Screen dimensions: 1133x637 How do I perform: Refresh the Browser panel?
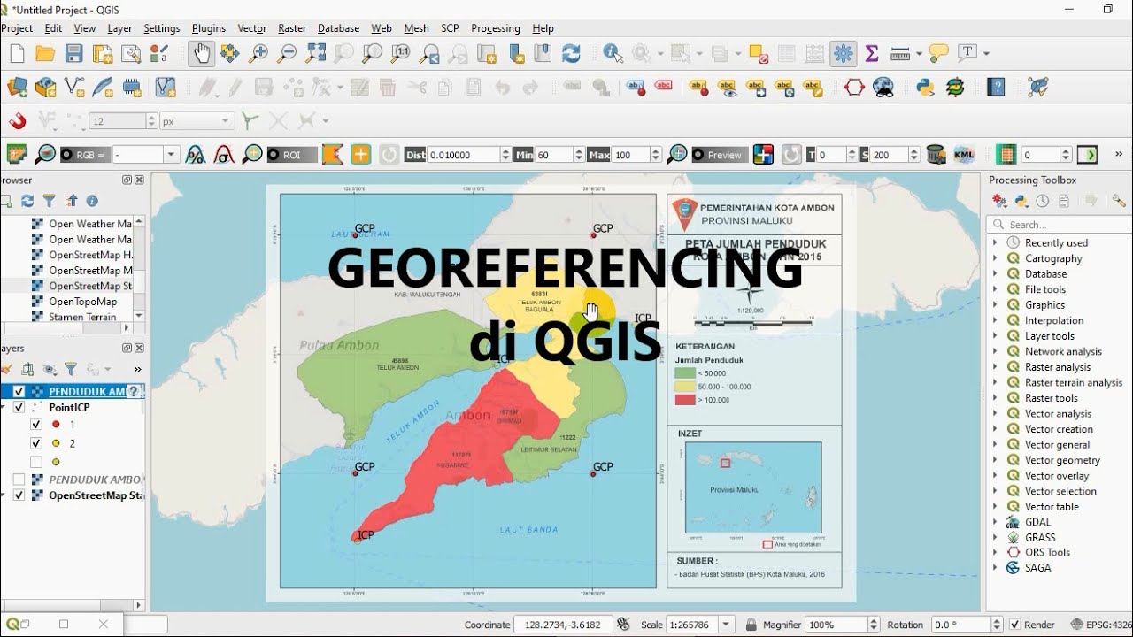tap(27, 201)
